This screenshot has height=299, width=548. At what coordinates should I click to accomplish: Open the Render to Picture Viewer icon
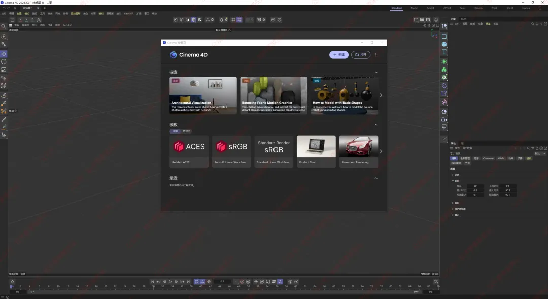[x=422, y=20]
